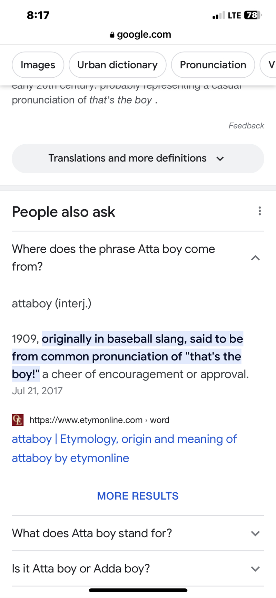Expand 'Is it Atta boy or Adda boy?'

pyautogui.click(x=256, y=569)
